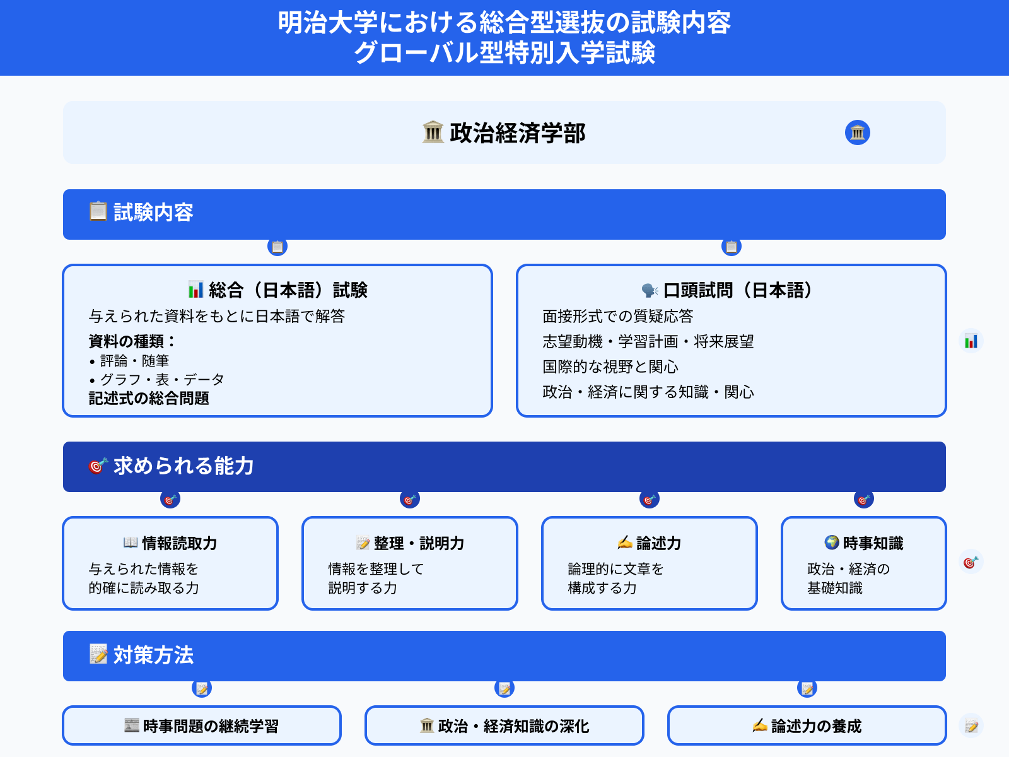Click the text 情報を整理して
Viewport: 1009px width, 757px height.
376,569
